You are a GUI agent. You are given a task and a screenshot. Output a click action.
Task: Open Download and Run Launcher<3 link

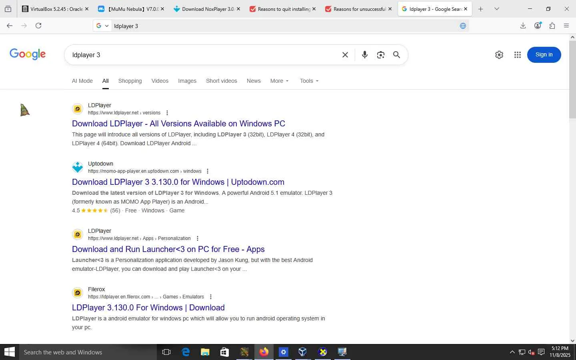168,249
